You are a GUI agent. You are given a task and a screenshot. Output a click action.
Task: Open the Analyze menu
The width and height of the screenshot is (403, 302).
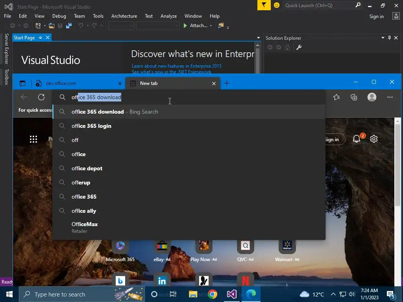tap(168, 16)
